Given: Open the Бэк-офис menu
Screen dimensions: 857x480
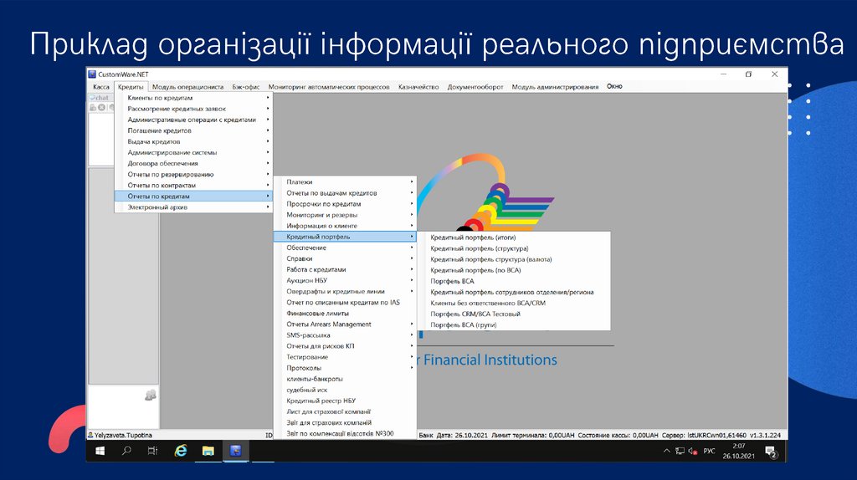Looking at the screenshot, I should (245, 87).
